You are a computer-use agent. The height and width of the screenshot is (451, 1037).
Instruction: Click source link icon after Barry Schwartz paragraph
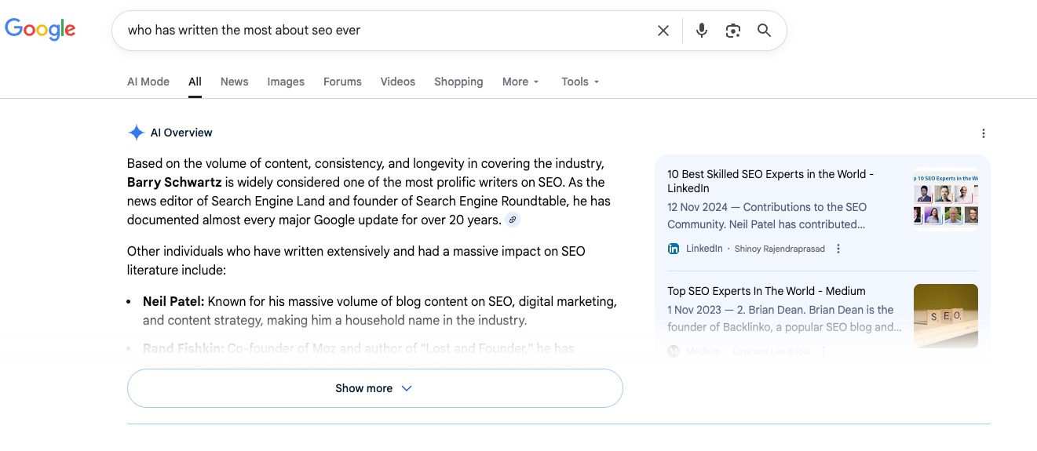(513, 220)
